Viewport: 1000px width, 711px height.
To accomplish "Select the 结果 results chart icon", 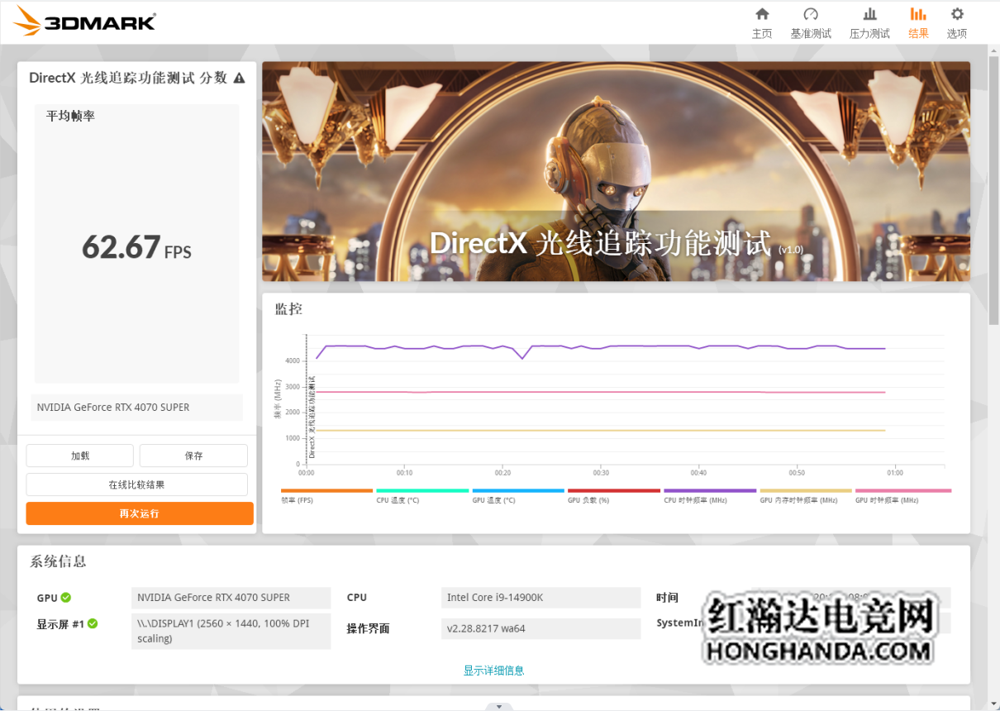I will click(x=917, y=15).
